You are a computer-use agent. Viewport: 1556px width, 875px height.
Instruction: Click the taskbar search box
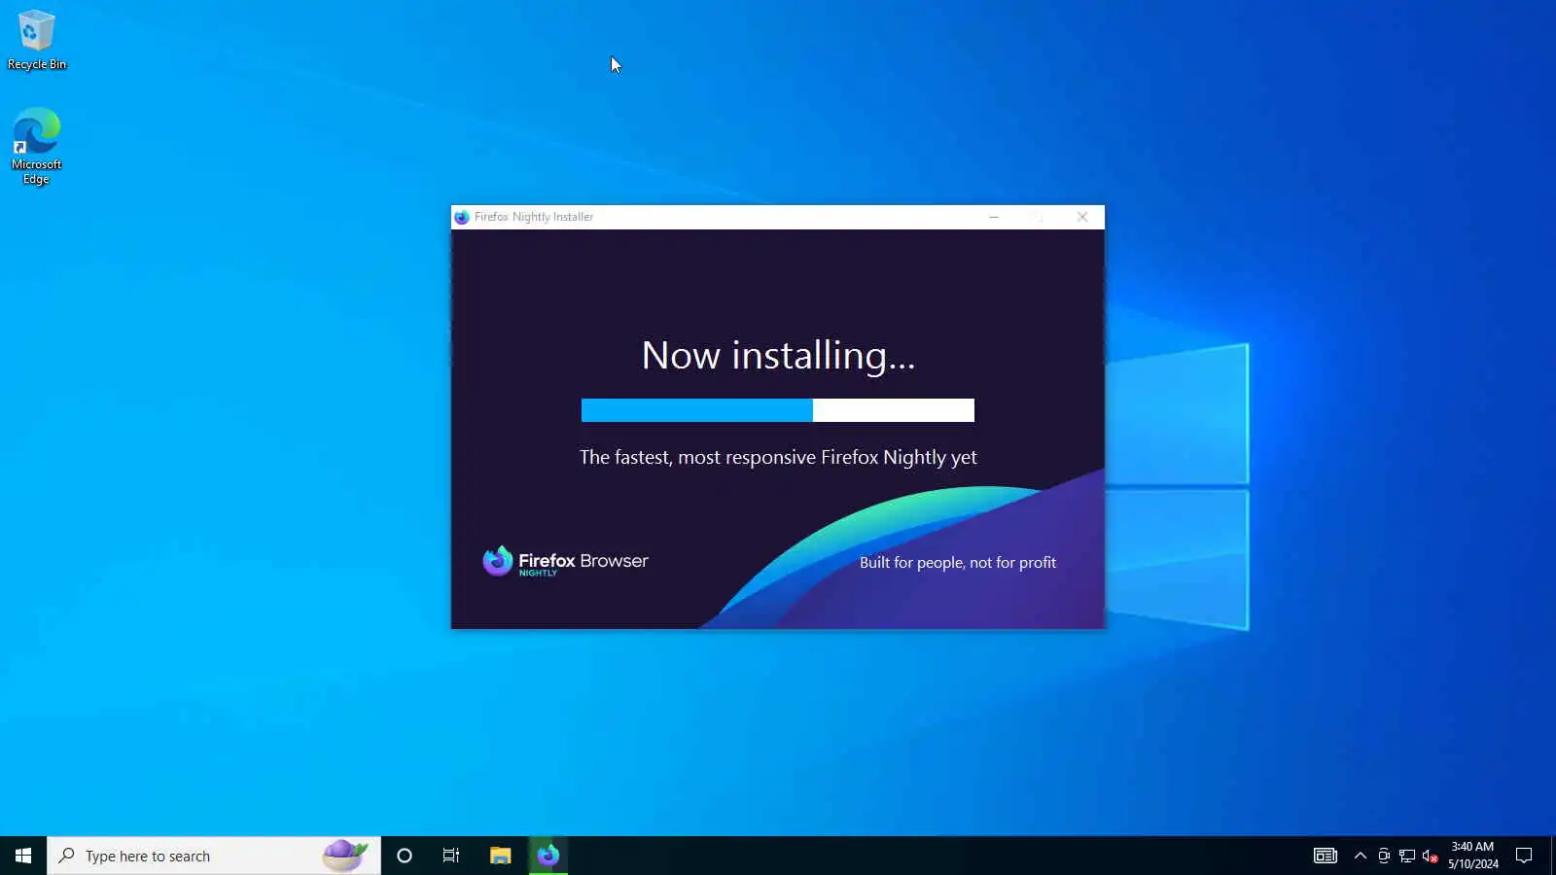click(214, 856)
